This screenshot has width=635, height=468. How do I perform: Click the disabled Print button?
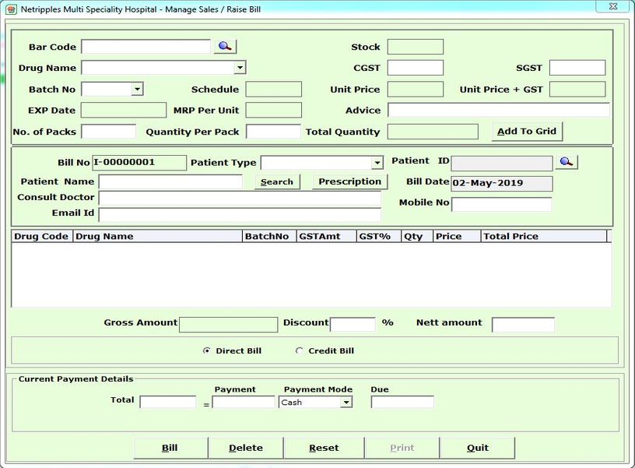(x=402, y=448)
